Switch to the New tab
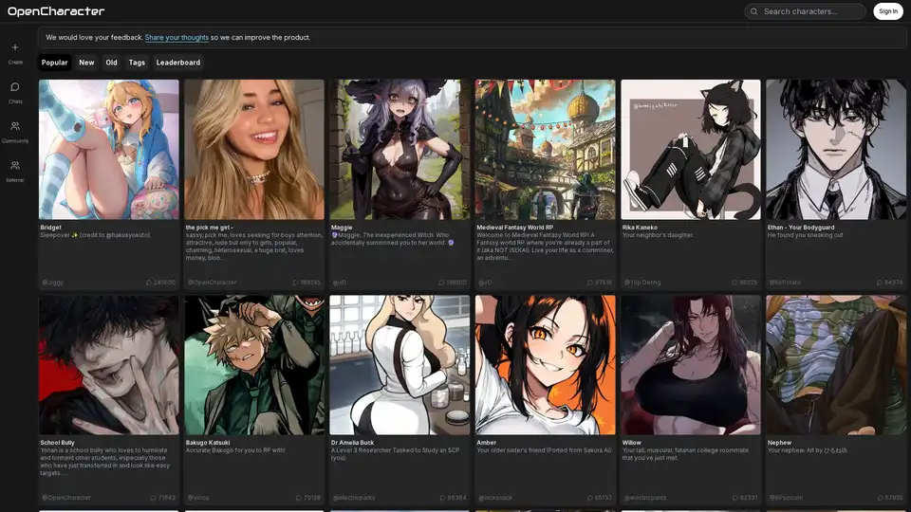This screenshot has height=512, width=911. [x=86, y=63]
